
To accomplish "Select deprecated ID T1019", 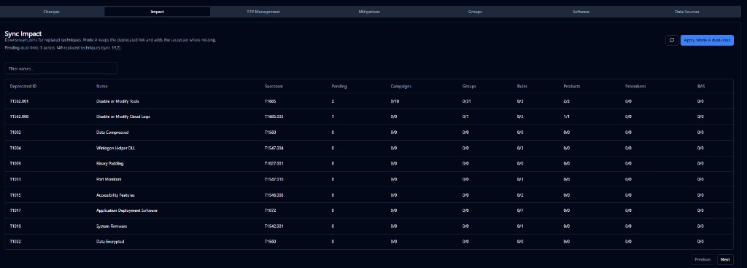I will (15, 226).
